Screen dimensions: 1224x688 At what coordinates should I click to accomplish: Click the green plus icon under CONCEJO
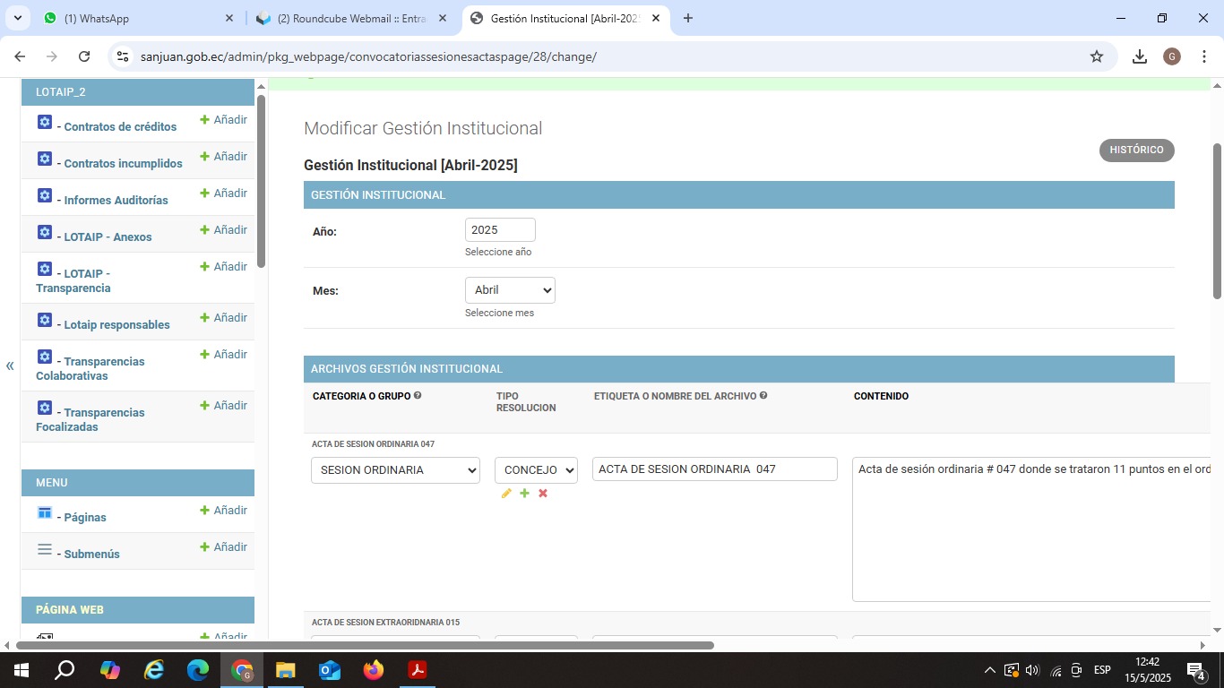(524, 494)
